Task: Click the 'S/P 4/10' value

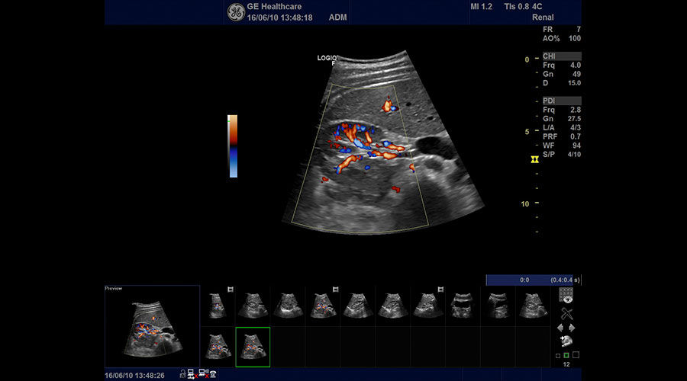Action: [562, 155]
